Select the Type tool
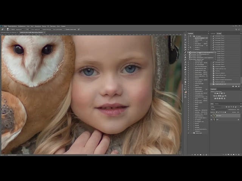Screen dimensions: 242x181 point(185,74)
